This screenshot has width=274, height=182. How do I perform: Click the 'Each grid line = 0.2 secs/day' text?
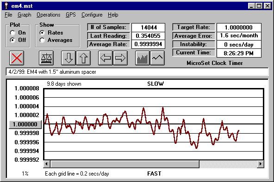[77, 174]
